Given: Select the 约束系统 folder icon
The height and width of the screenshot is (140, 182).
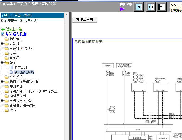Looking at the screenshot, I should coord(7,77).
